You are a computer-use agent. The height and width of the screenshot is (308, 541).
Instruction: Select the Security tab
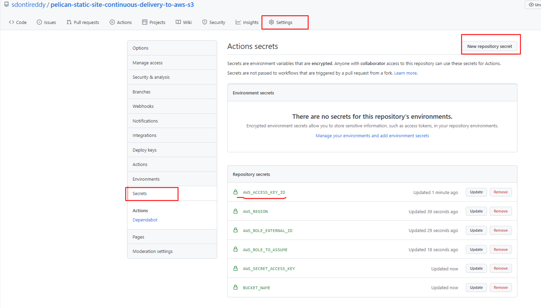pyautogui.click(x=214, y=22)
